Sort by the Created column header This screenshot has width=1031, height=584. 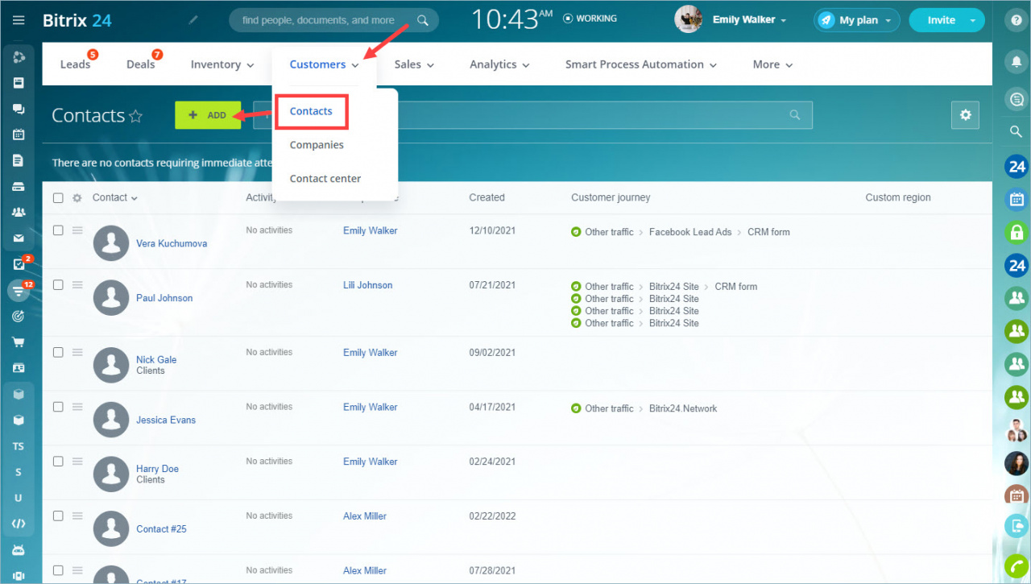(x=487, y=197)
